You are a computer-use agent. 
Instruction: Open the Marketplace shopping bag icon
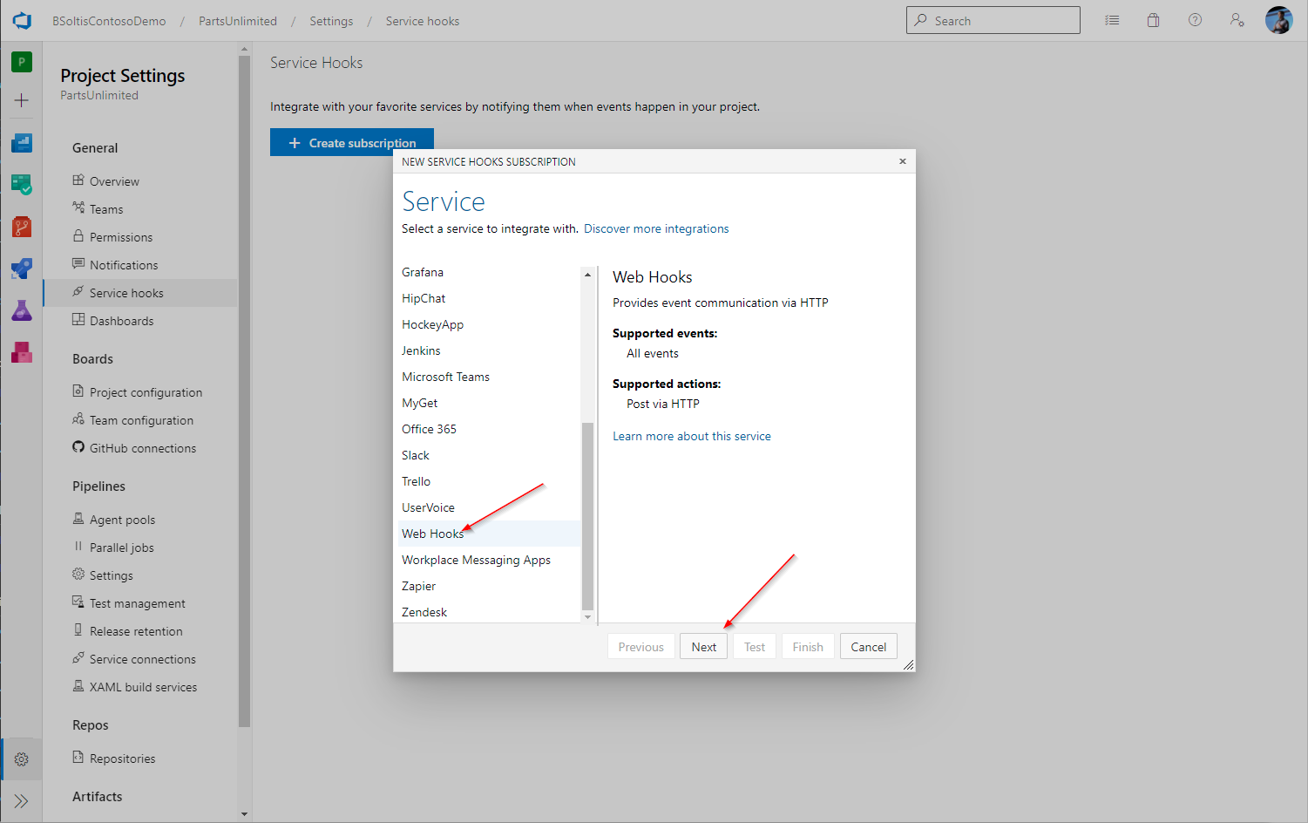(1153, 20)
